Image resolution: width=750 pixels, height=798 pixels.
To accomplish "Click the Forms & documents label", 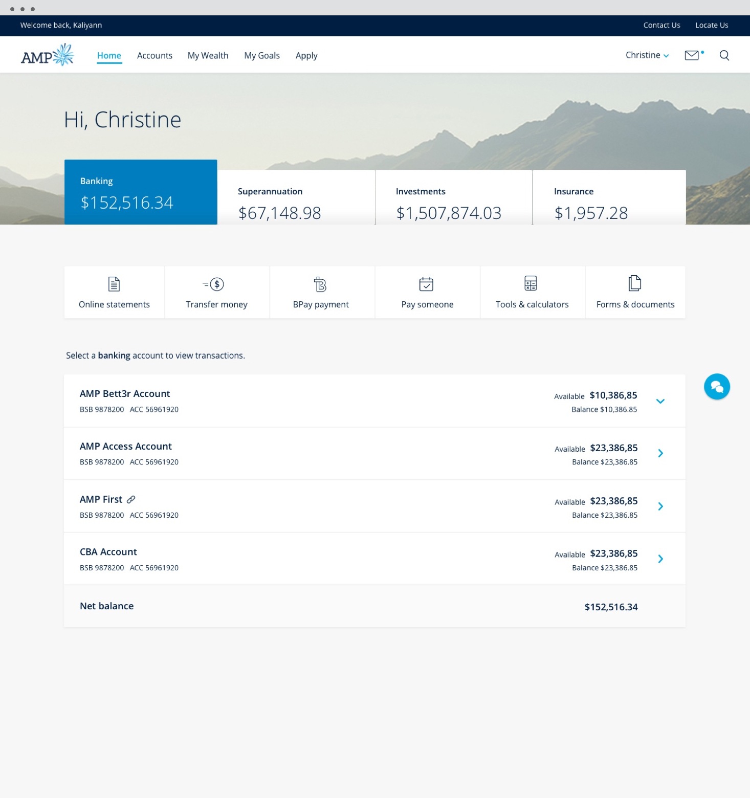I will point(635,304).
